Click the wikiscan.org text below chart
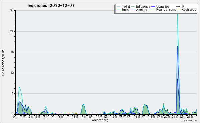 pos(100,120)
